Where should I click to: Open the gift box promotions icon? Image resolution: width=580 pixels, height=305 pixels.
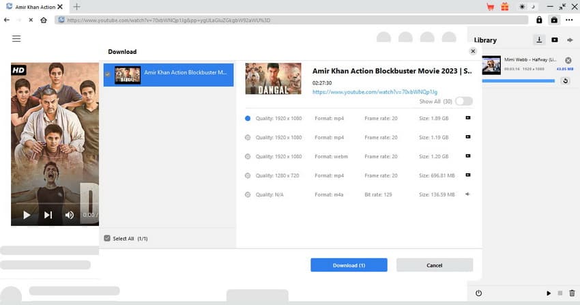click(x=505, y=7)
